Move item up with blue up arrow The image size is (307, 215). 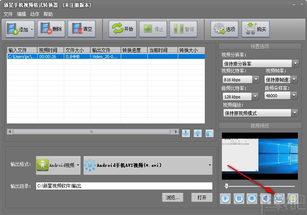point(198,133)
